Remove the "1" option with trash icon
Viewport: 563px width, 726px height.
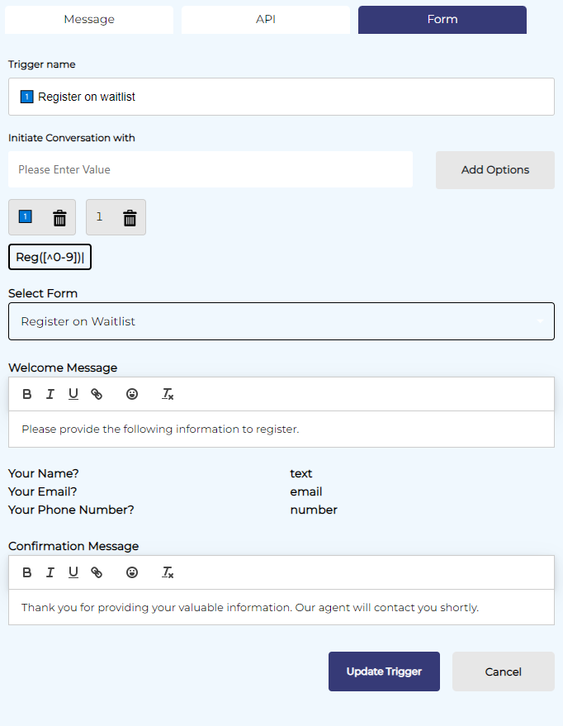tap(130, 218)
